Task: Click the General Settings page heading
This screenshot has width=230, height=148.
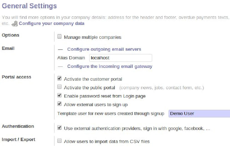Action: (29, 6)
